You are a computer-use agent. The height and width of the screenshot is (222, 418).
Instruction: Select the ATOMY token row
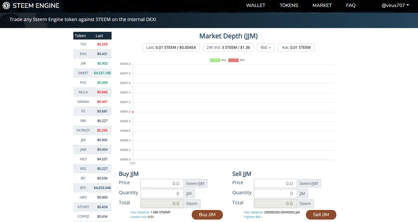92,207
